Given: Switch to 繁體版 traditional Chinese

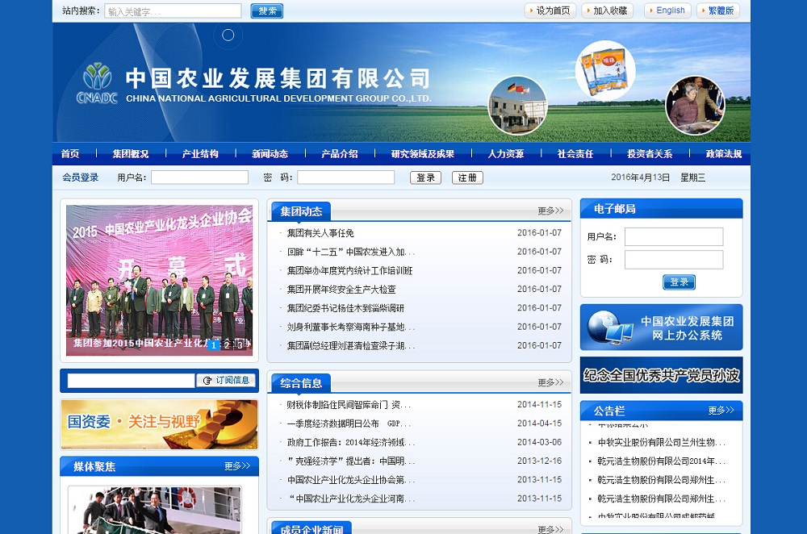Looking at the screenshot, I should (718, 10).
